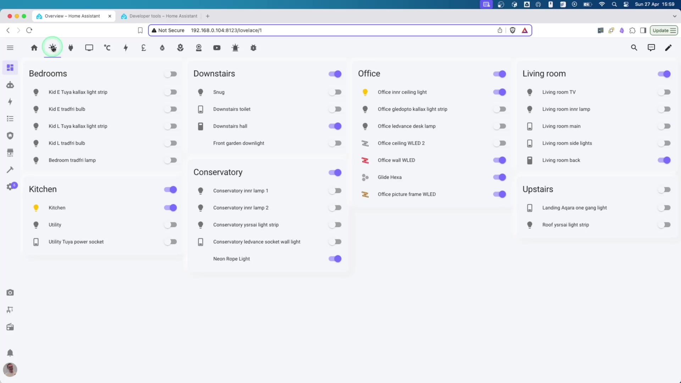This screenshot has width=681, height=383.
Task: Switch to the Developer tools browser tab
Action: [159, 16]
